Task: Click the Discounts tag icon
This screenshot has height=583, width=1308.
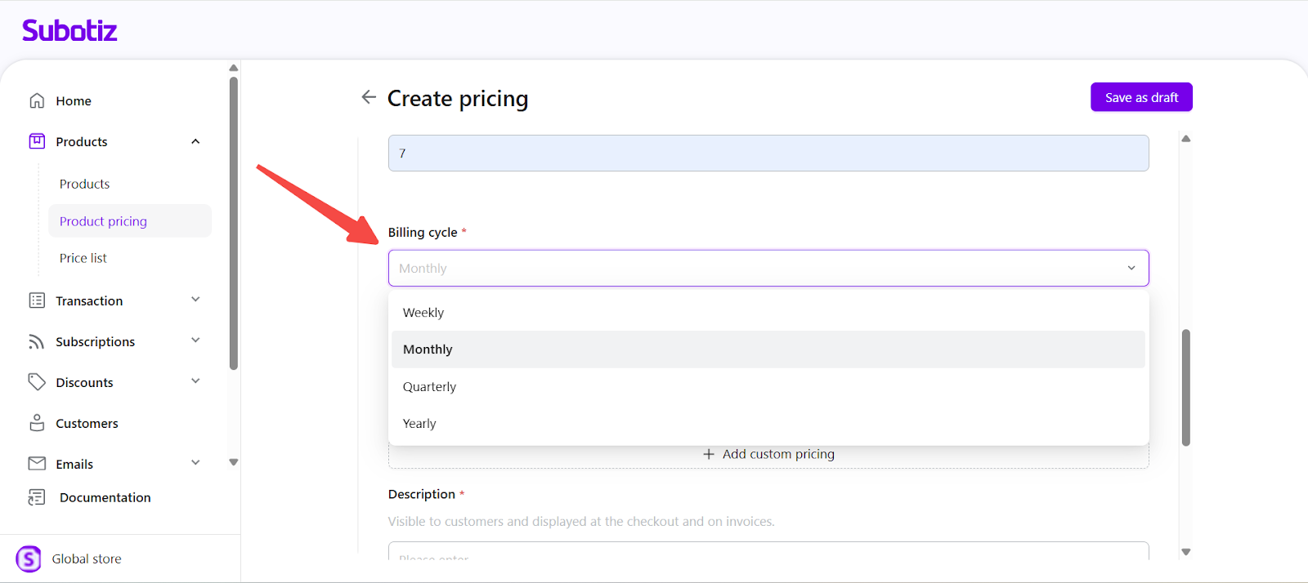Action: click(x=37, y=382)
